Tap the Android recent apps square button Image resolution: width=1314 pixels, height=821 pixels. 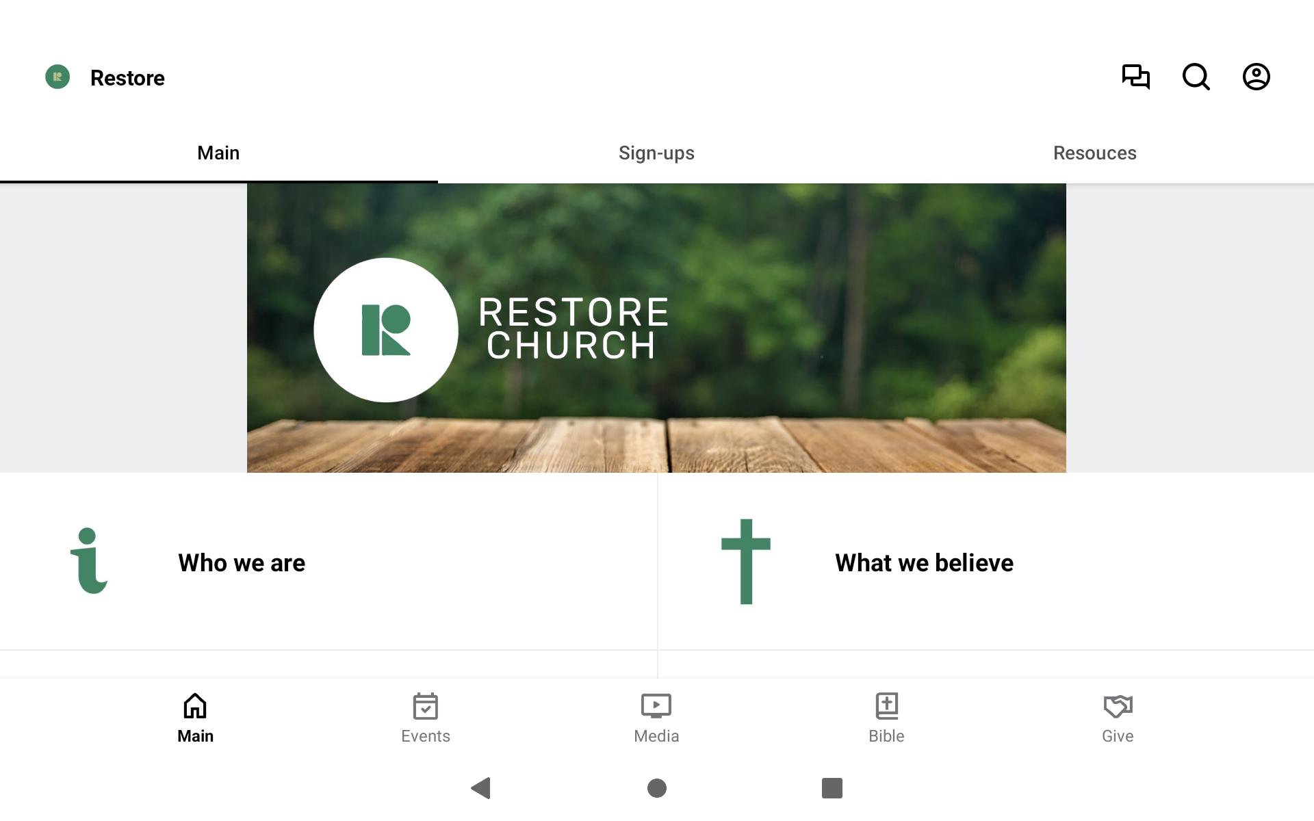(832, 788)
